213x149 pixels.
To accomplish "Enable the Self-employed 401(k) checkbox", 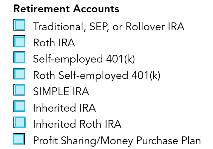I will click(19, 57).
